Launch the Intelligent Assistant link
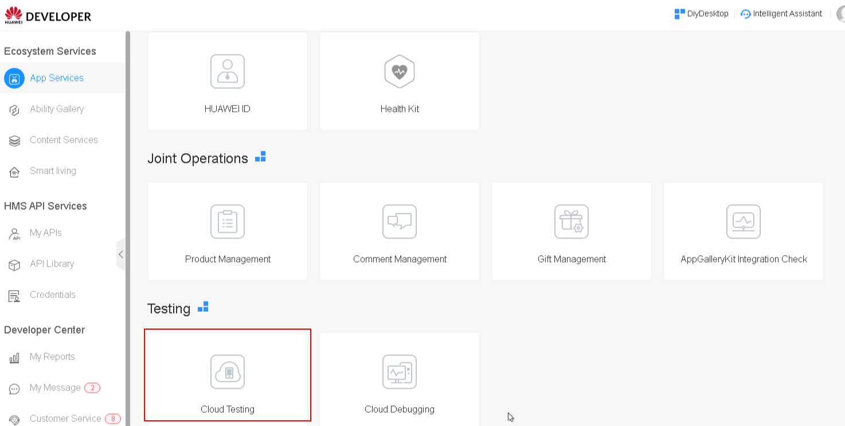845x426 pixels. click(x=788, y=14)
